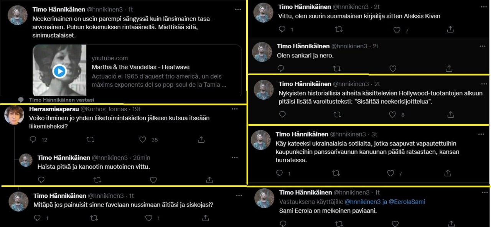Open more options on Sami Eerola tweet
Screen dimensions: 491x227
(x=482, y=192)
